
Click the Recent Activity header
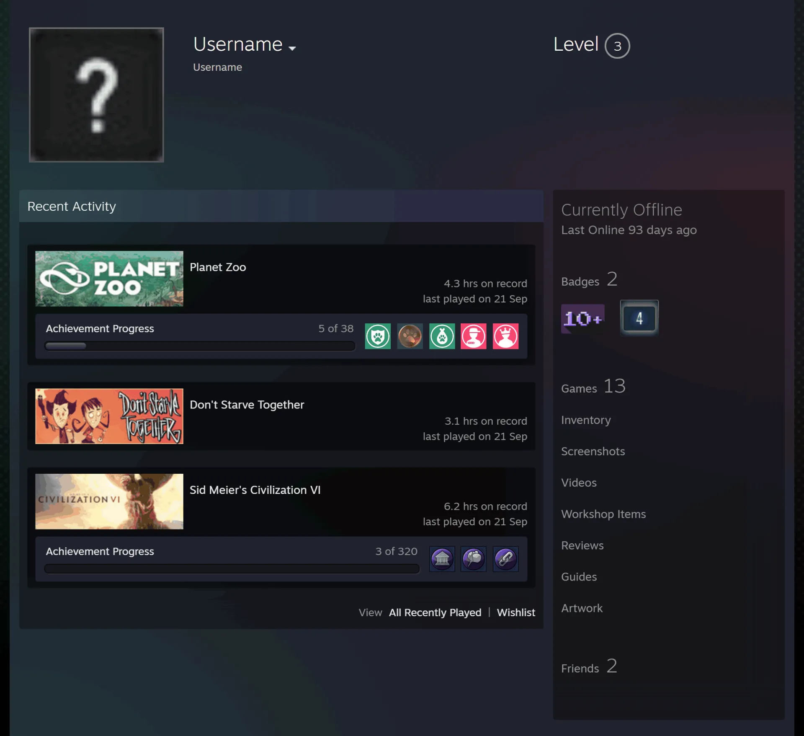click(x=281, y=206)
